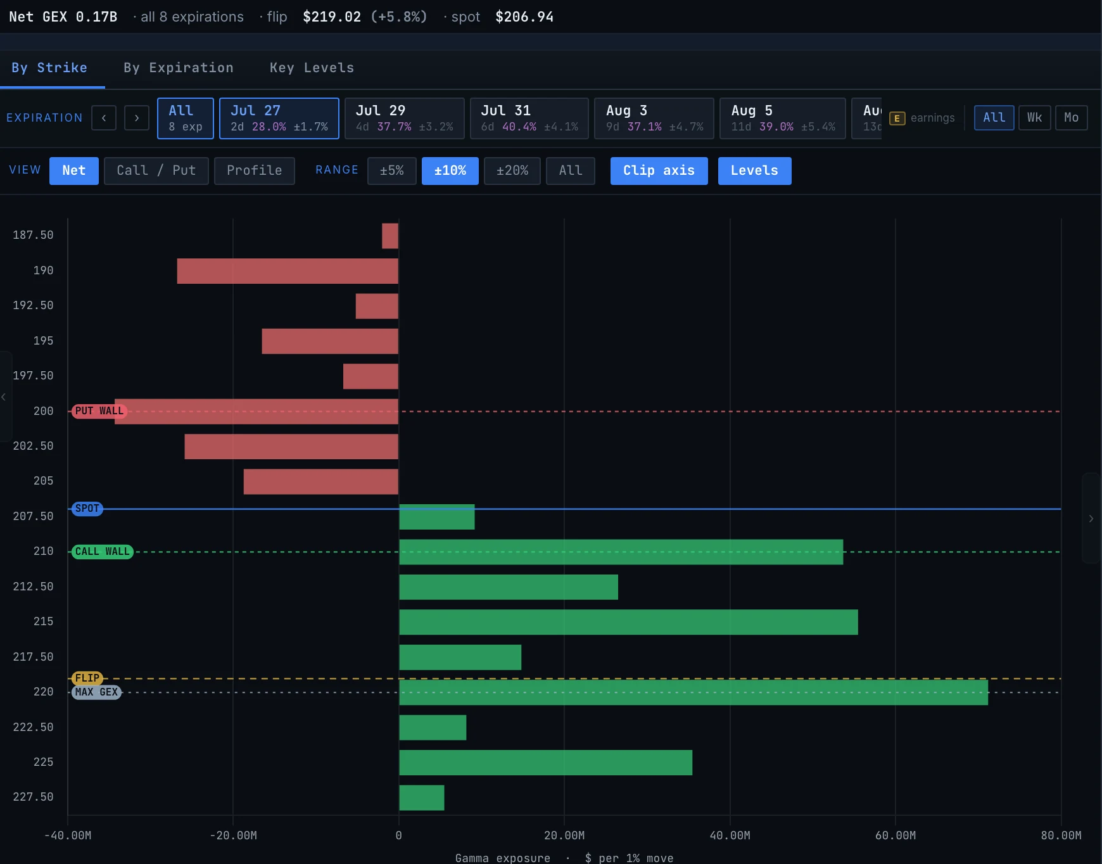
Task: Click the PUT WALL level marker
Action: (99, 411)
